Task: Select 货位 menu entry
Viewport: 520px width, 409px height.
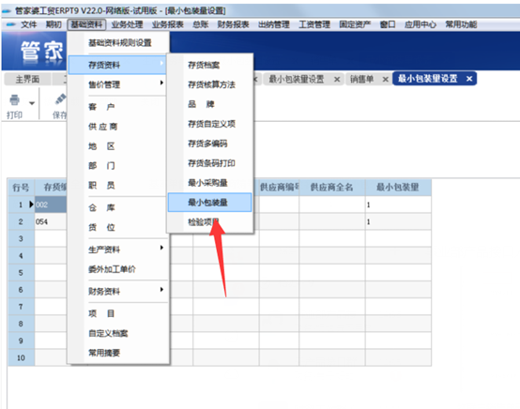Action: tap(118, 227)
